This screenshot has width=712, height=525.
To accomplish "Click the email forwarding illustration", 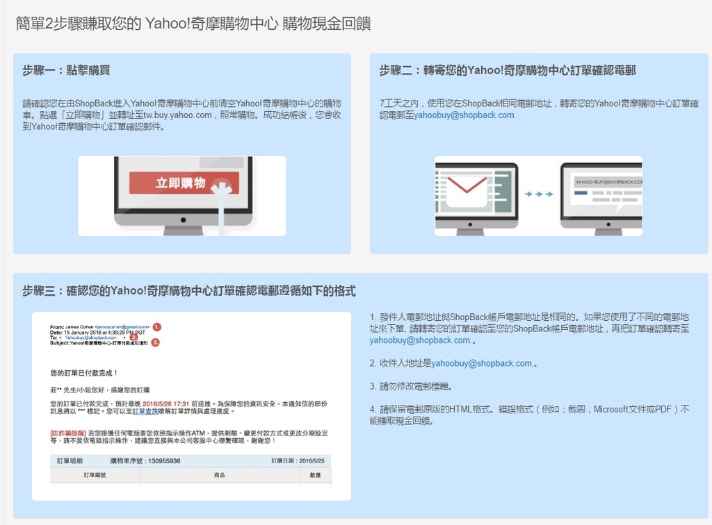I will (x=539, y=196).
